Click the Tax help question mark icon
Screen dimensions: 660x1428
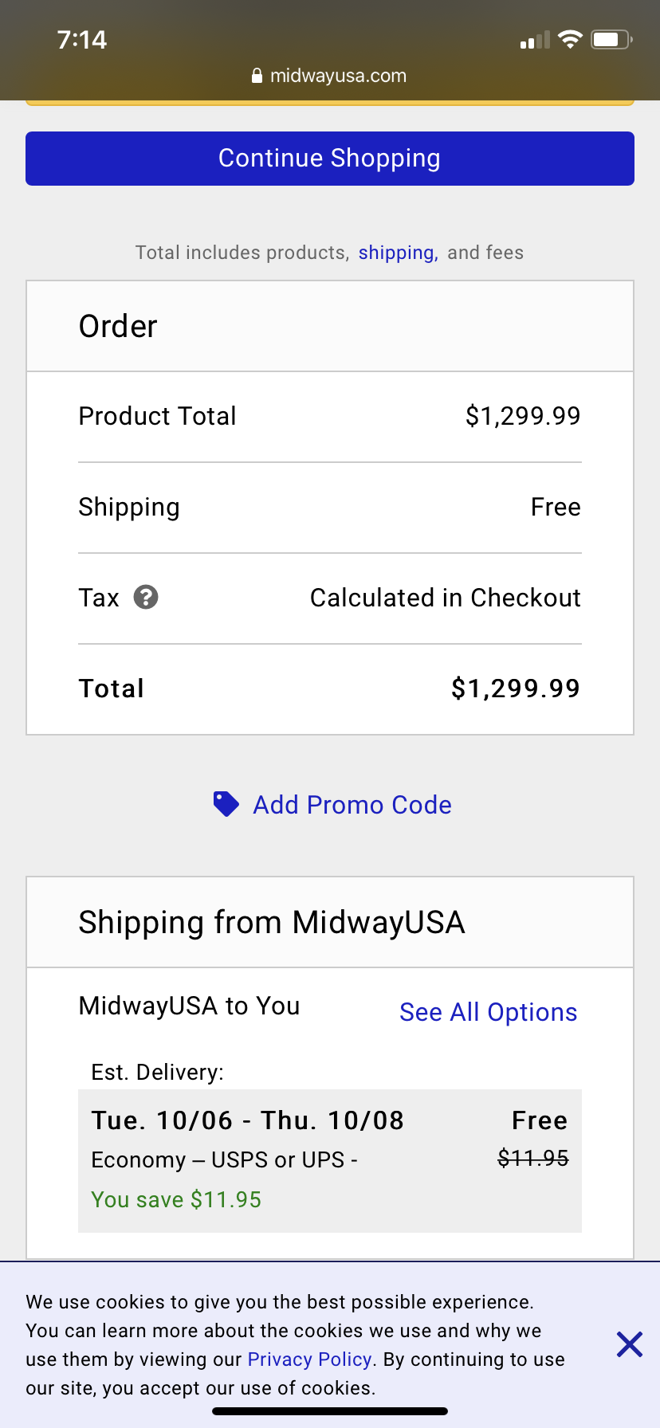(146, 597)
